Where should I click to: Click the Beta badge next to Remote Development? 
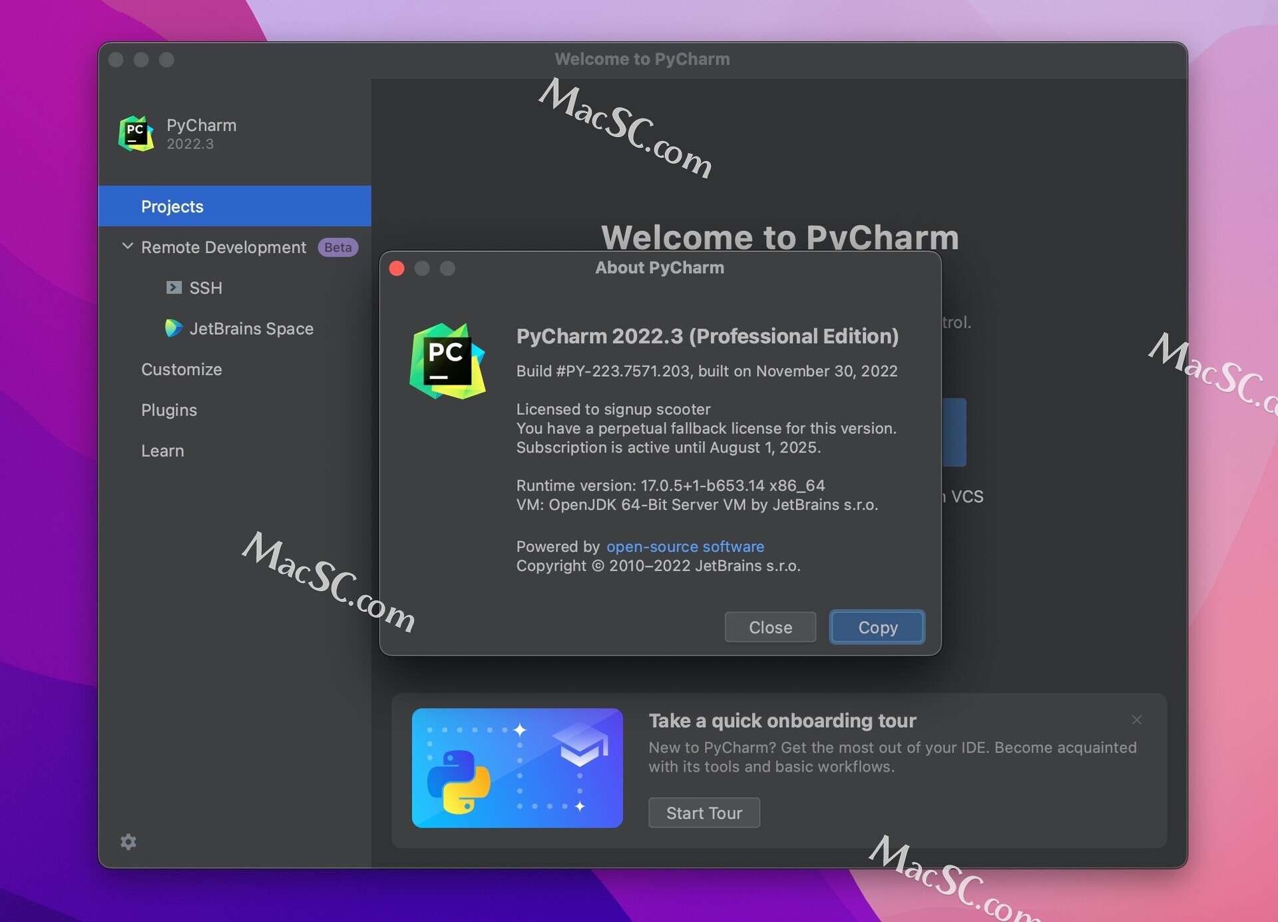337,247
